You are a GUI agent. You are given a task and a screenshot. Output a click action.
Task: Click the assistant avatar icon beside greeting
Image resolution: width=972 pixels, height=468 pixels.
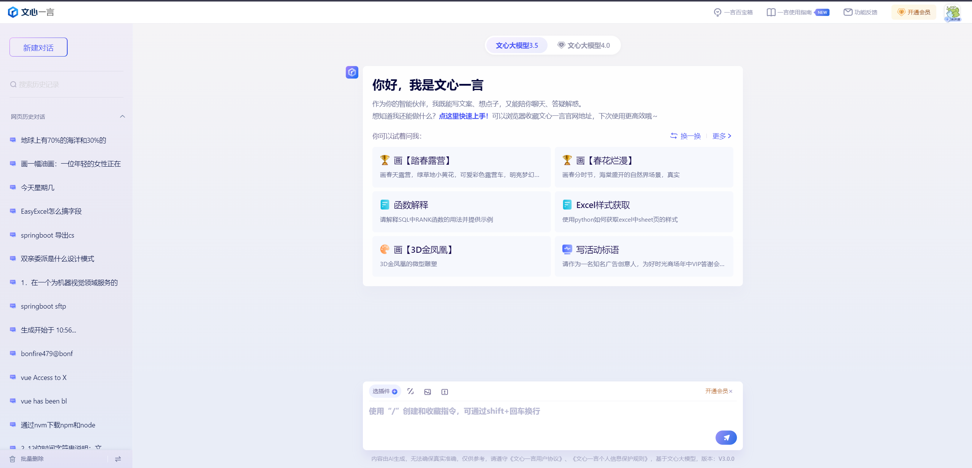352,72
